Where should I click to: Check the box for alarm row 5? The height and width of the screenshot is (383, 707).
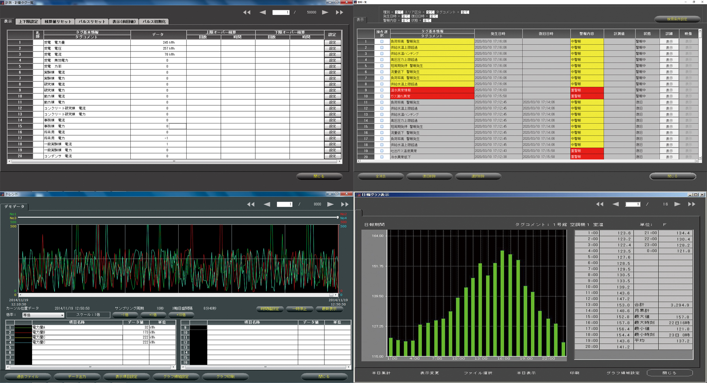[x=382, y=66]
